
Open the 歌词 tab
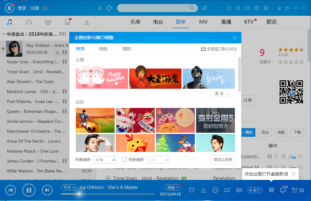272,22
